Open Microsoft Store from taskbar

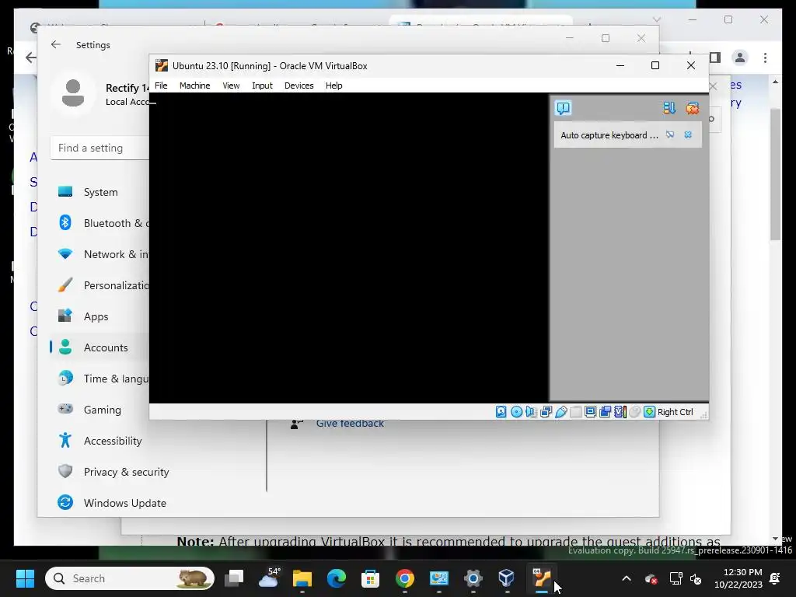[370, 578]
